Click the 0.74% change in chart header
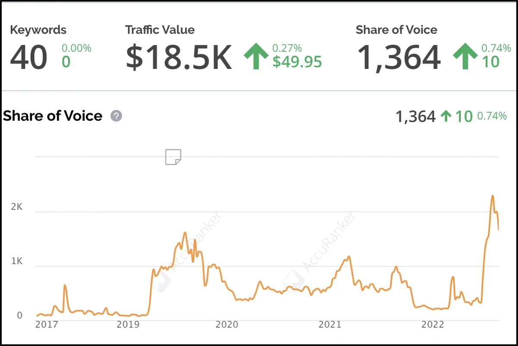Screen dimensions: 518x346 point(492,116)
